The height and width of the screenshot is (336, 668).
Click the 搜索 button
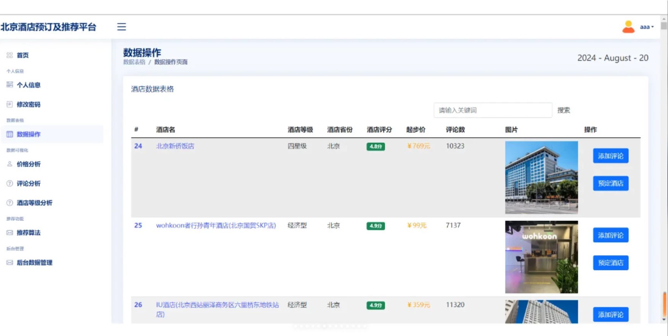[564, 110]
